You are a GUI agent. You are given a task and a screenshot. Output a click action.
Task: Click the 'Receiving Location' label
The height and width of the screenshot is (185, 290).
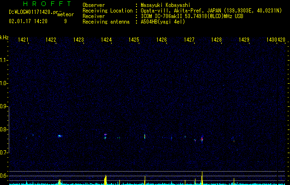107,11
